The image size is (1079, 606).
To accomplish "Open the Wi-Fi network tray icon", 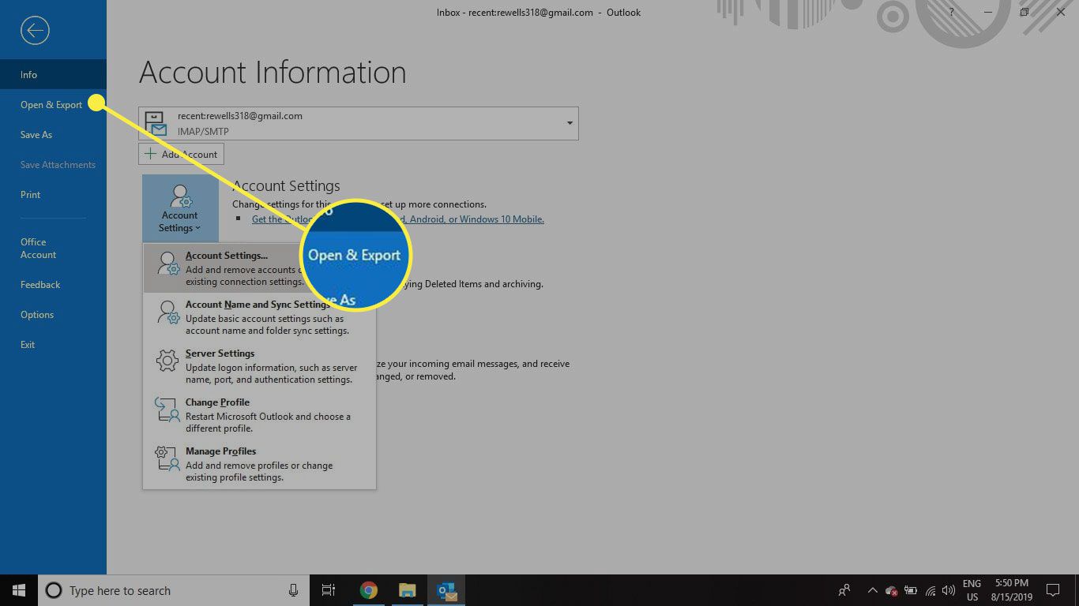I will [x=930, y=590].
